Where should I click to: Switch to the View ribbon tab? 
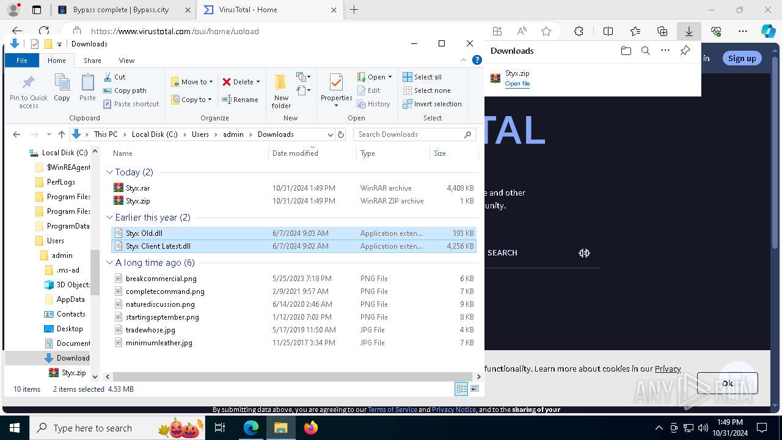point(126,61)
